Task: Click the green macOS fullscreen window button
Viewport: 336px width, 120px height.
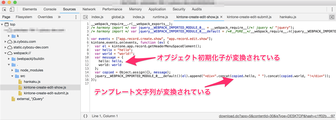Action: tap(15, 3)
